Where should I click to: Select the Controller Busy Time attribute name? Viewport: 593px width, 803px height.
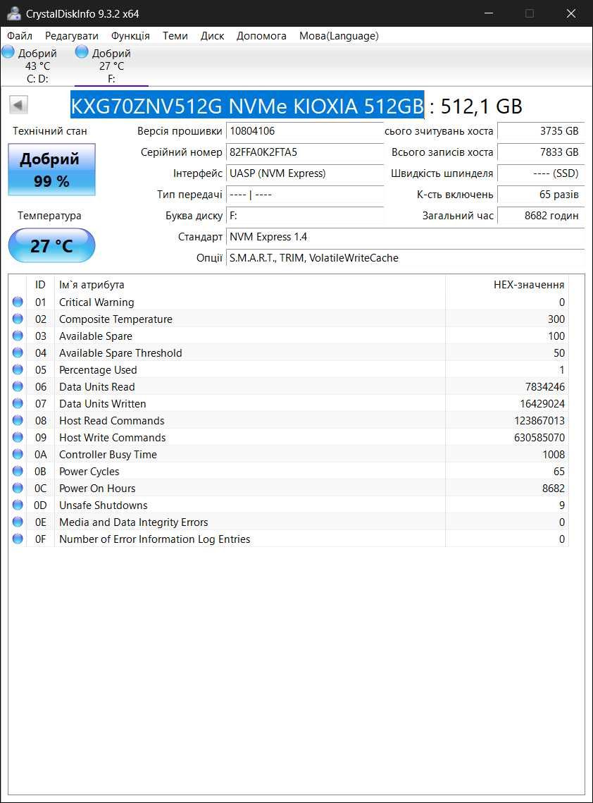tap(108, 454)
